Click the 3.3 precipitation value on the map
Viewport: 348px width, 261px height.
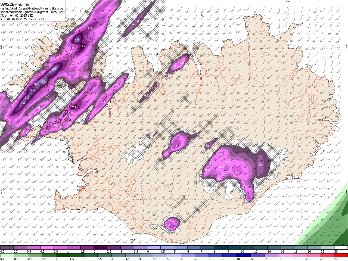pyautogui.click(x=27, y=98)
